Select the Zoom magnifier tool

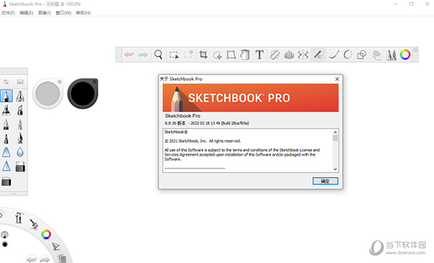click(158, 55)
